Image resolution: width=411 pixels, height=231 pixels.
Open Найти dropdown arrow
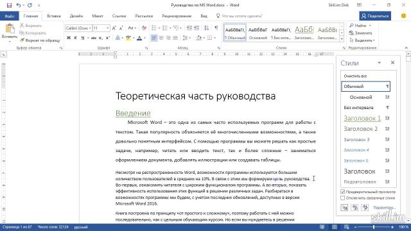(370, 26)
